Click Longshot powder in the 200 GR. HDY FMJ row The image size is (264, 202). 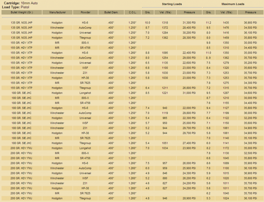[x=85, y=148]
